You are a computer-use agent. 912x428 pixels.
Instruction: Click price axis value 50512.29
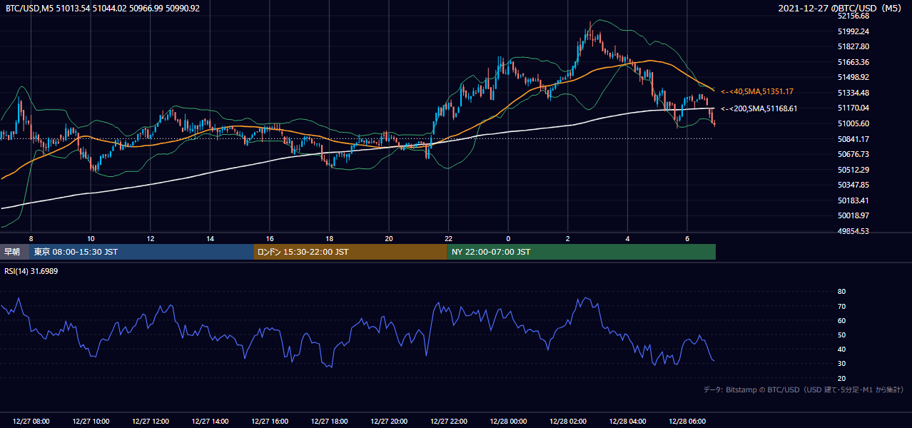853,170
